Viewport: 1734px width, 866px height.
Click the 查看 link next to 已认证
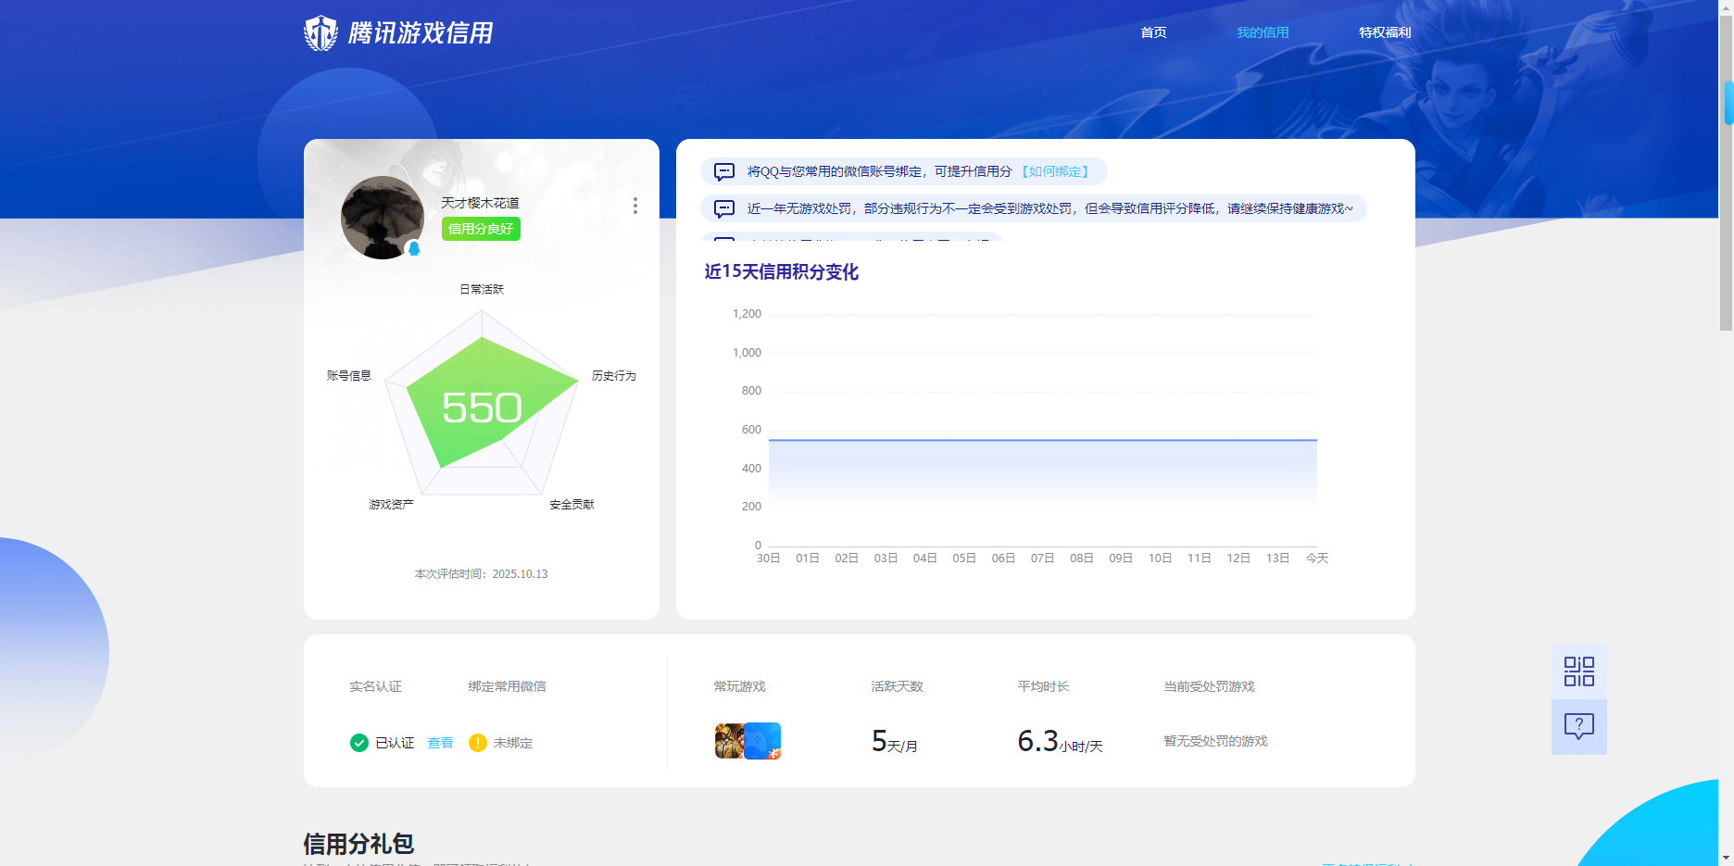pyautogui.click(x=440, y=743)
